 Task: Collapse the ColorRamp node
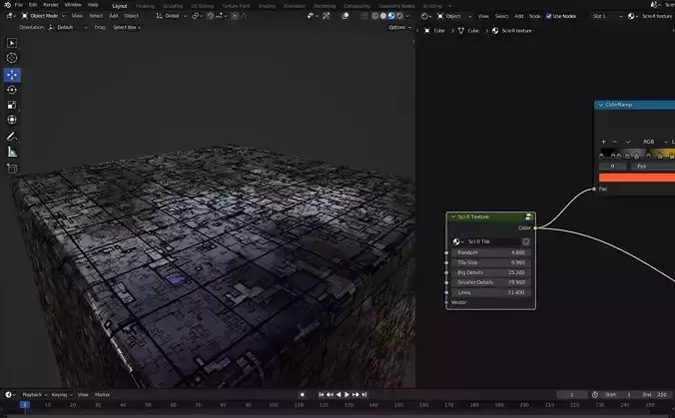coord(601,105)
